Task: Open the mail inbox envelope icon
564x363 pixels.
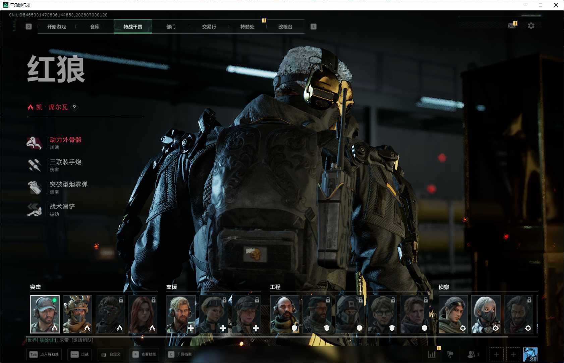Action: 512,26
